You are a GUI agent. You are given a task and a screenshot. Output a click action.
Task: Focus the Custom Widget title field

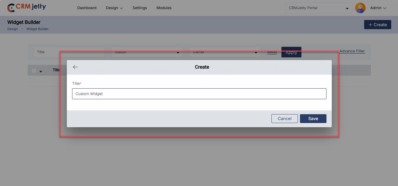click(x=199, y=94)
